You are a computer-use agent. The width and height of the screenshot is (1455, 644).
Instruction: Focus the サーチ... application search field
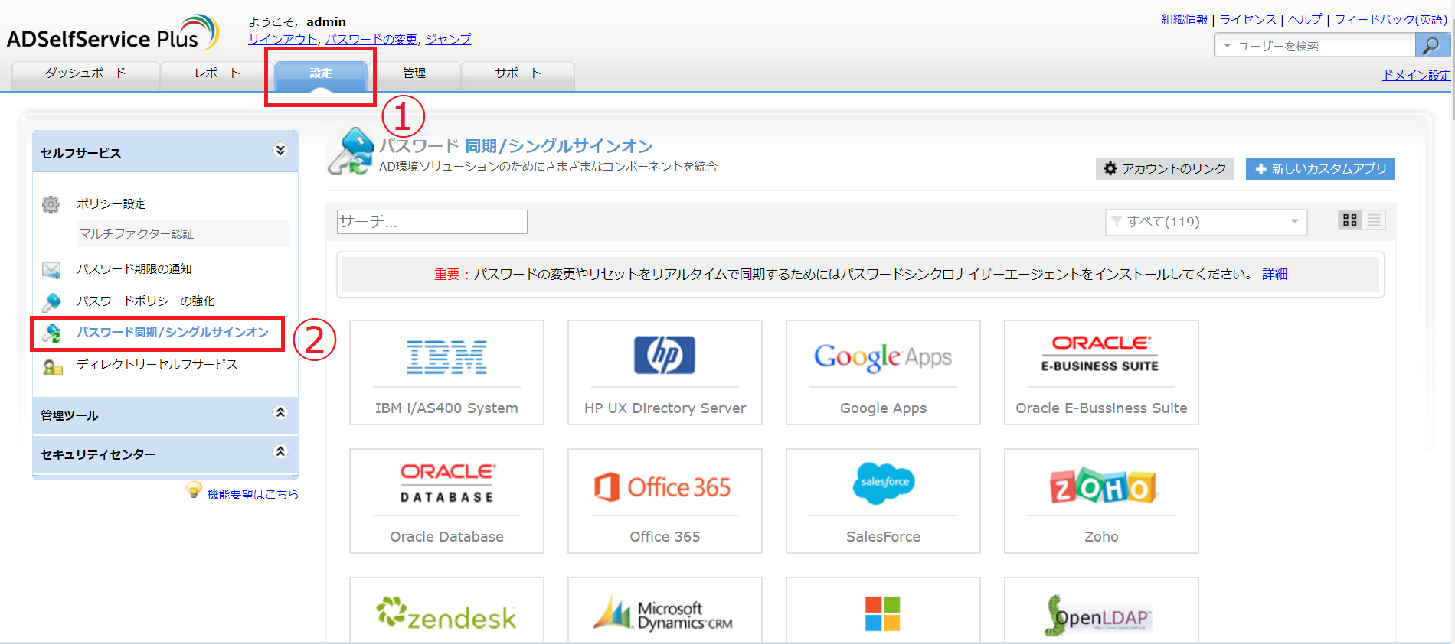[432, 222]
